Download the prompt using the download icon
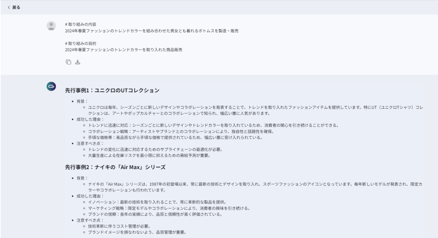The width and height of the screenshot is (438, 238). coord(77,62)
